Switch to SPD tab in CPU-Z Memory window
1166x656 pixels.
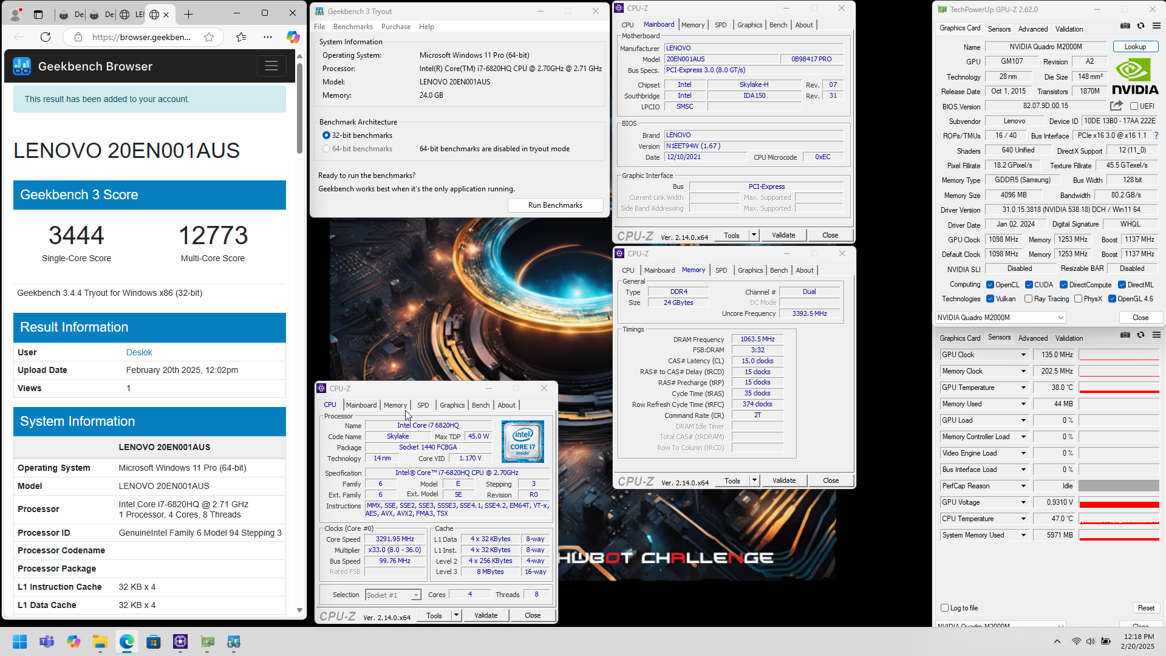tap(721, 270)
